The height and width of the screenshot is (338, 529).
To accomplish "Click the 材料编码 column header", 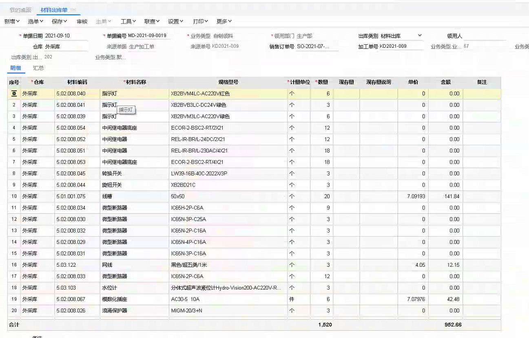I will click(77, 82).
